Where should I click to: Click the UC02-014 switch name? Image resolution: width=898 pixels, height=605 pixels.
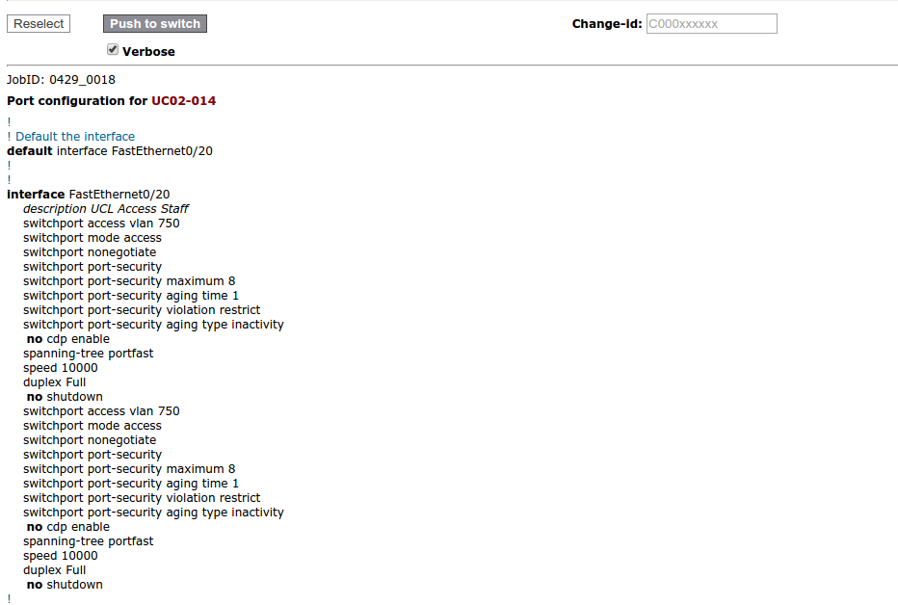tap(183, 101)
